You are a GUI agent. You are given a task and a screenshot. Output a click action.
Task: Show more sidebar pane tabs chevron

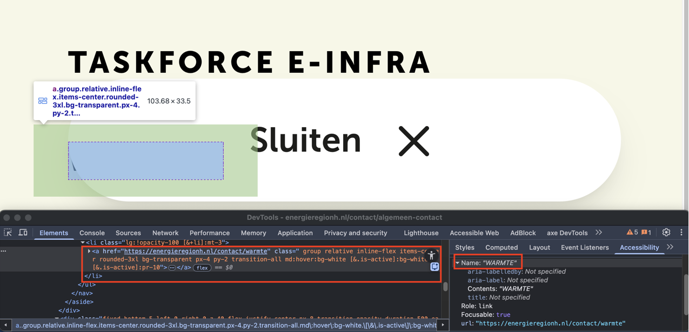click(670, 247)
